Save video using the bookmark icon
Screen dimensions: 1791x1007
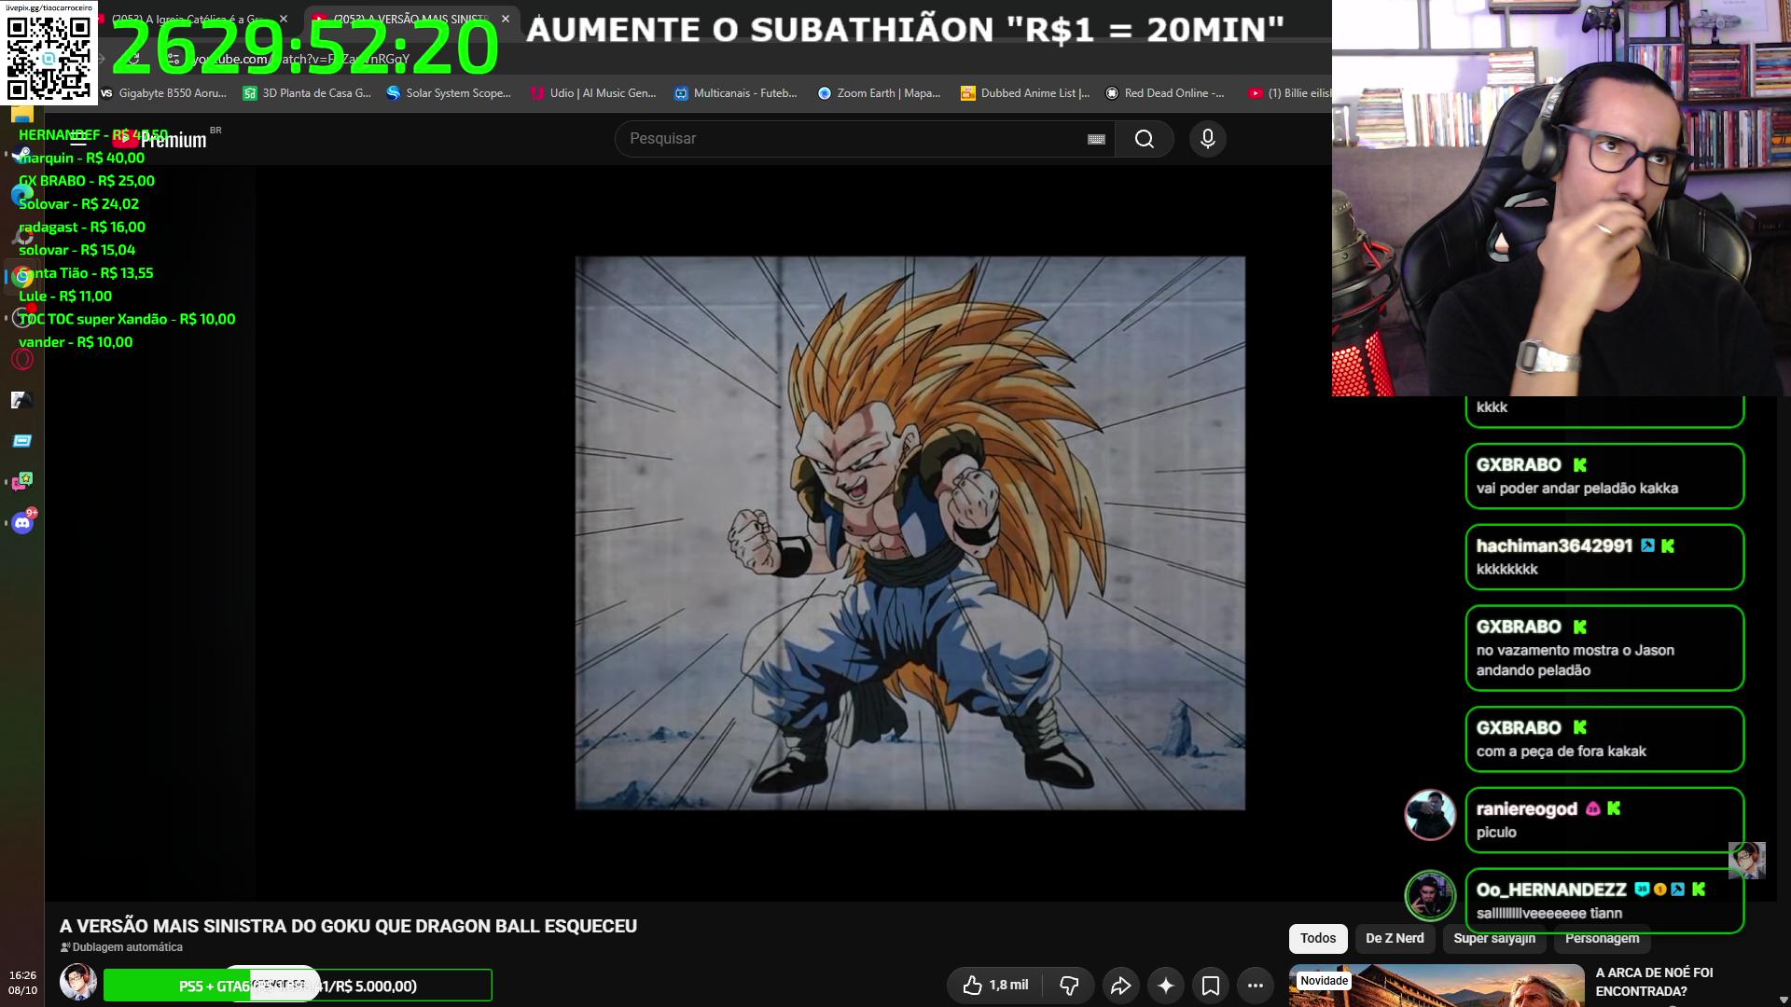[x=1211, y=986]
